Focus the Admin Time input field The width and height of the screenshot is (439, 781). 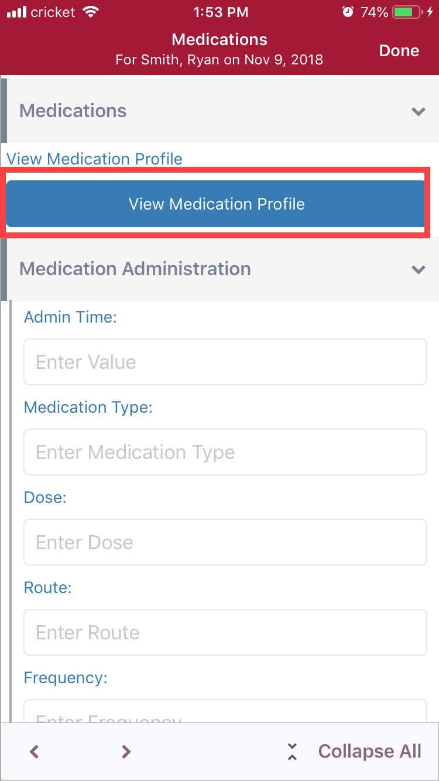click(225, 362)
